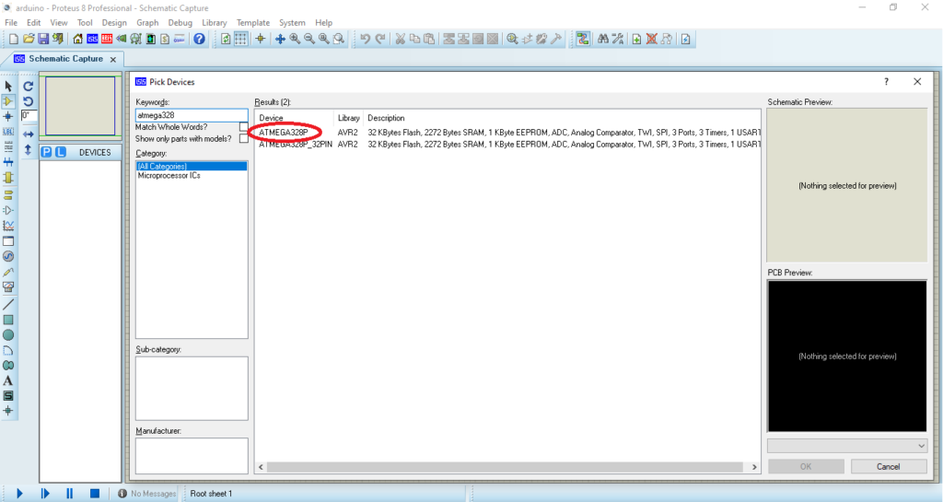943x502 pixels.
Task: Click the P pick devices button
Action: pyautogui.click(x=47, y=152)
